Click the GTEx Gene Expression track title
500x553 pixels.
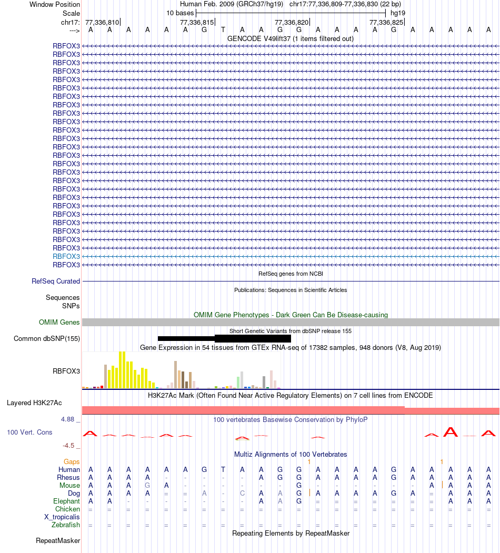tap(291, 347)
